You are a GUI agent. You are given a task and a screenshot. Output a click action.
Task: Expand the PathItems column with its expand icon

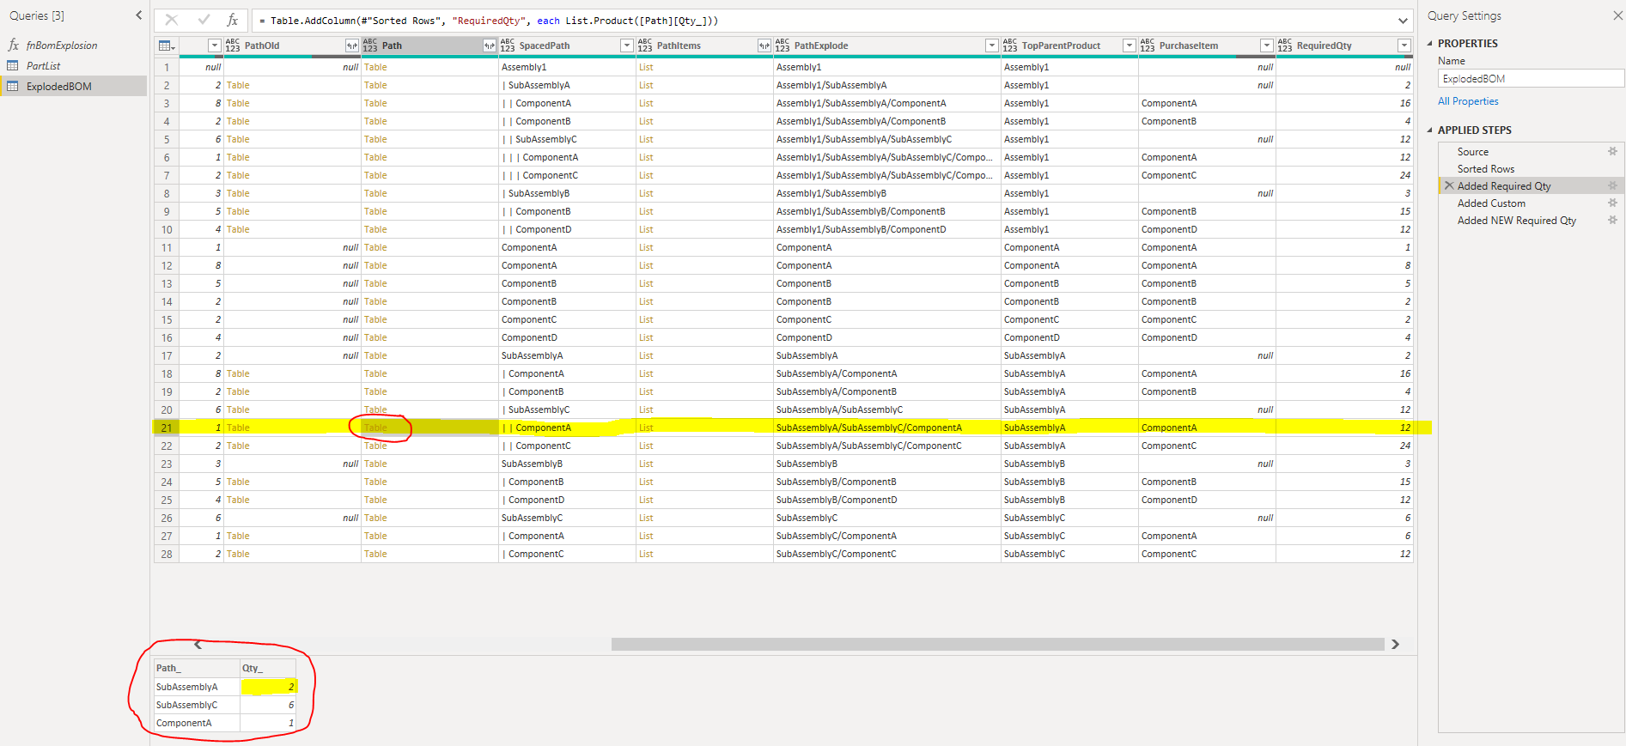(764, 45)
